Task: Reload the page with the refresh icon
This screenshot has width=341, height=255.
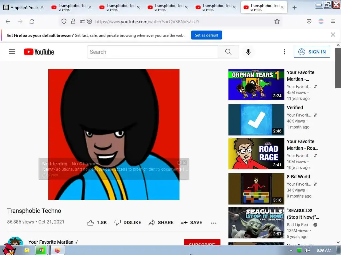Action: [x=32, y=22]
